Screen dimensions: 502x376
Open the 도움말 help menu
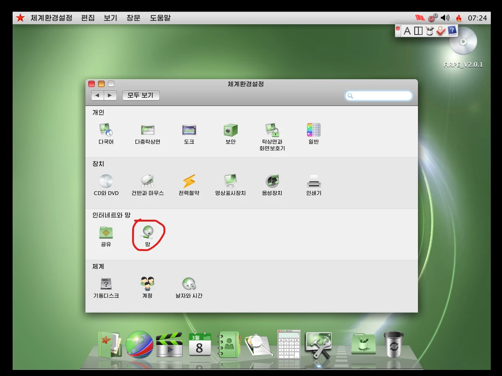pyautogui.click(x=160, y=18)
